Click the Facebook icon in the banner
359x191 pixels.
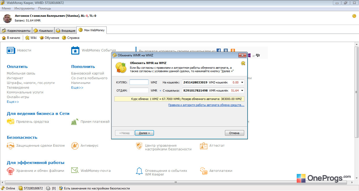219,51
